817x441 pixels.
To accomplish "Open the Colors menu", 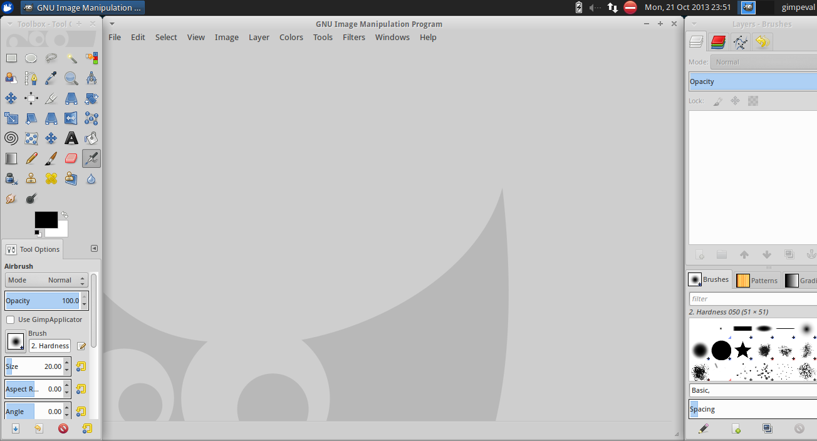I will [291, 37].
